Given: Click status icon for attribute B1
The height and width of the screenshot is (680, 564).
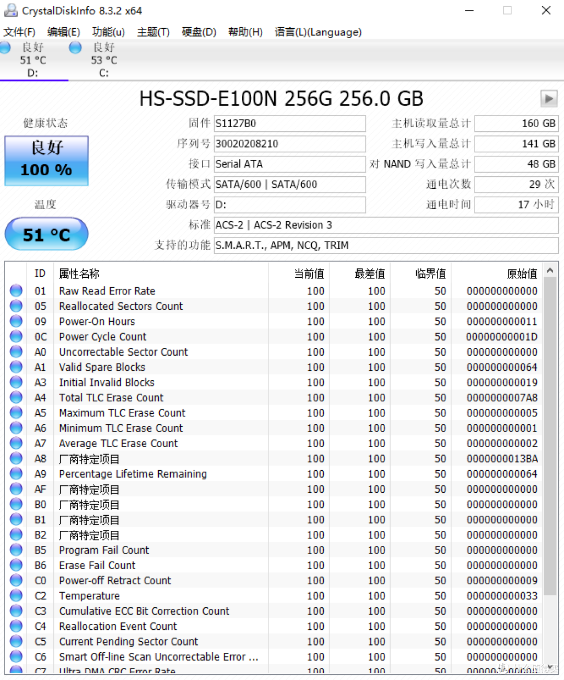Looking at the screenshot, I should (x=16, y=519).
